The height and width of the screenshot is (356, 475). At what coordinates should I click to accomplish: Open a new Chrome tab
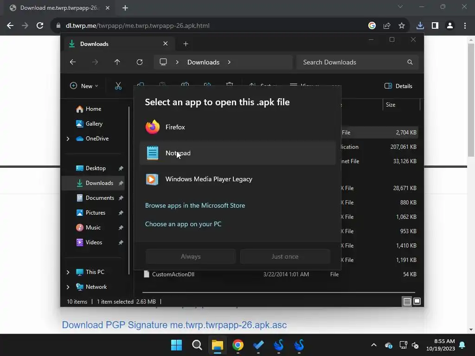click(125, 8)
